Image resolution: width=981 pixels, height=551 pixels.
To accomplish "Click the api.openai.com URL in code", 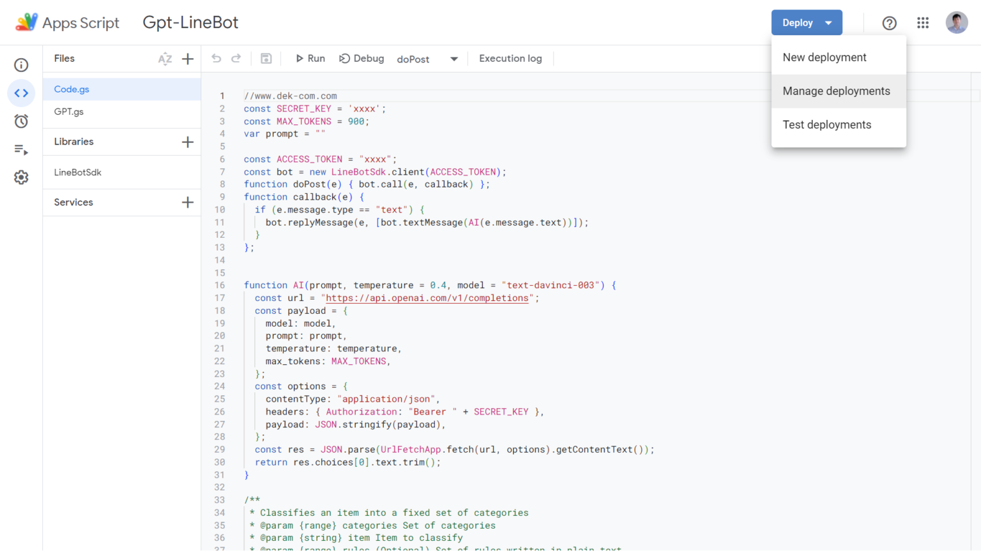I will [x=427, y=298].
